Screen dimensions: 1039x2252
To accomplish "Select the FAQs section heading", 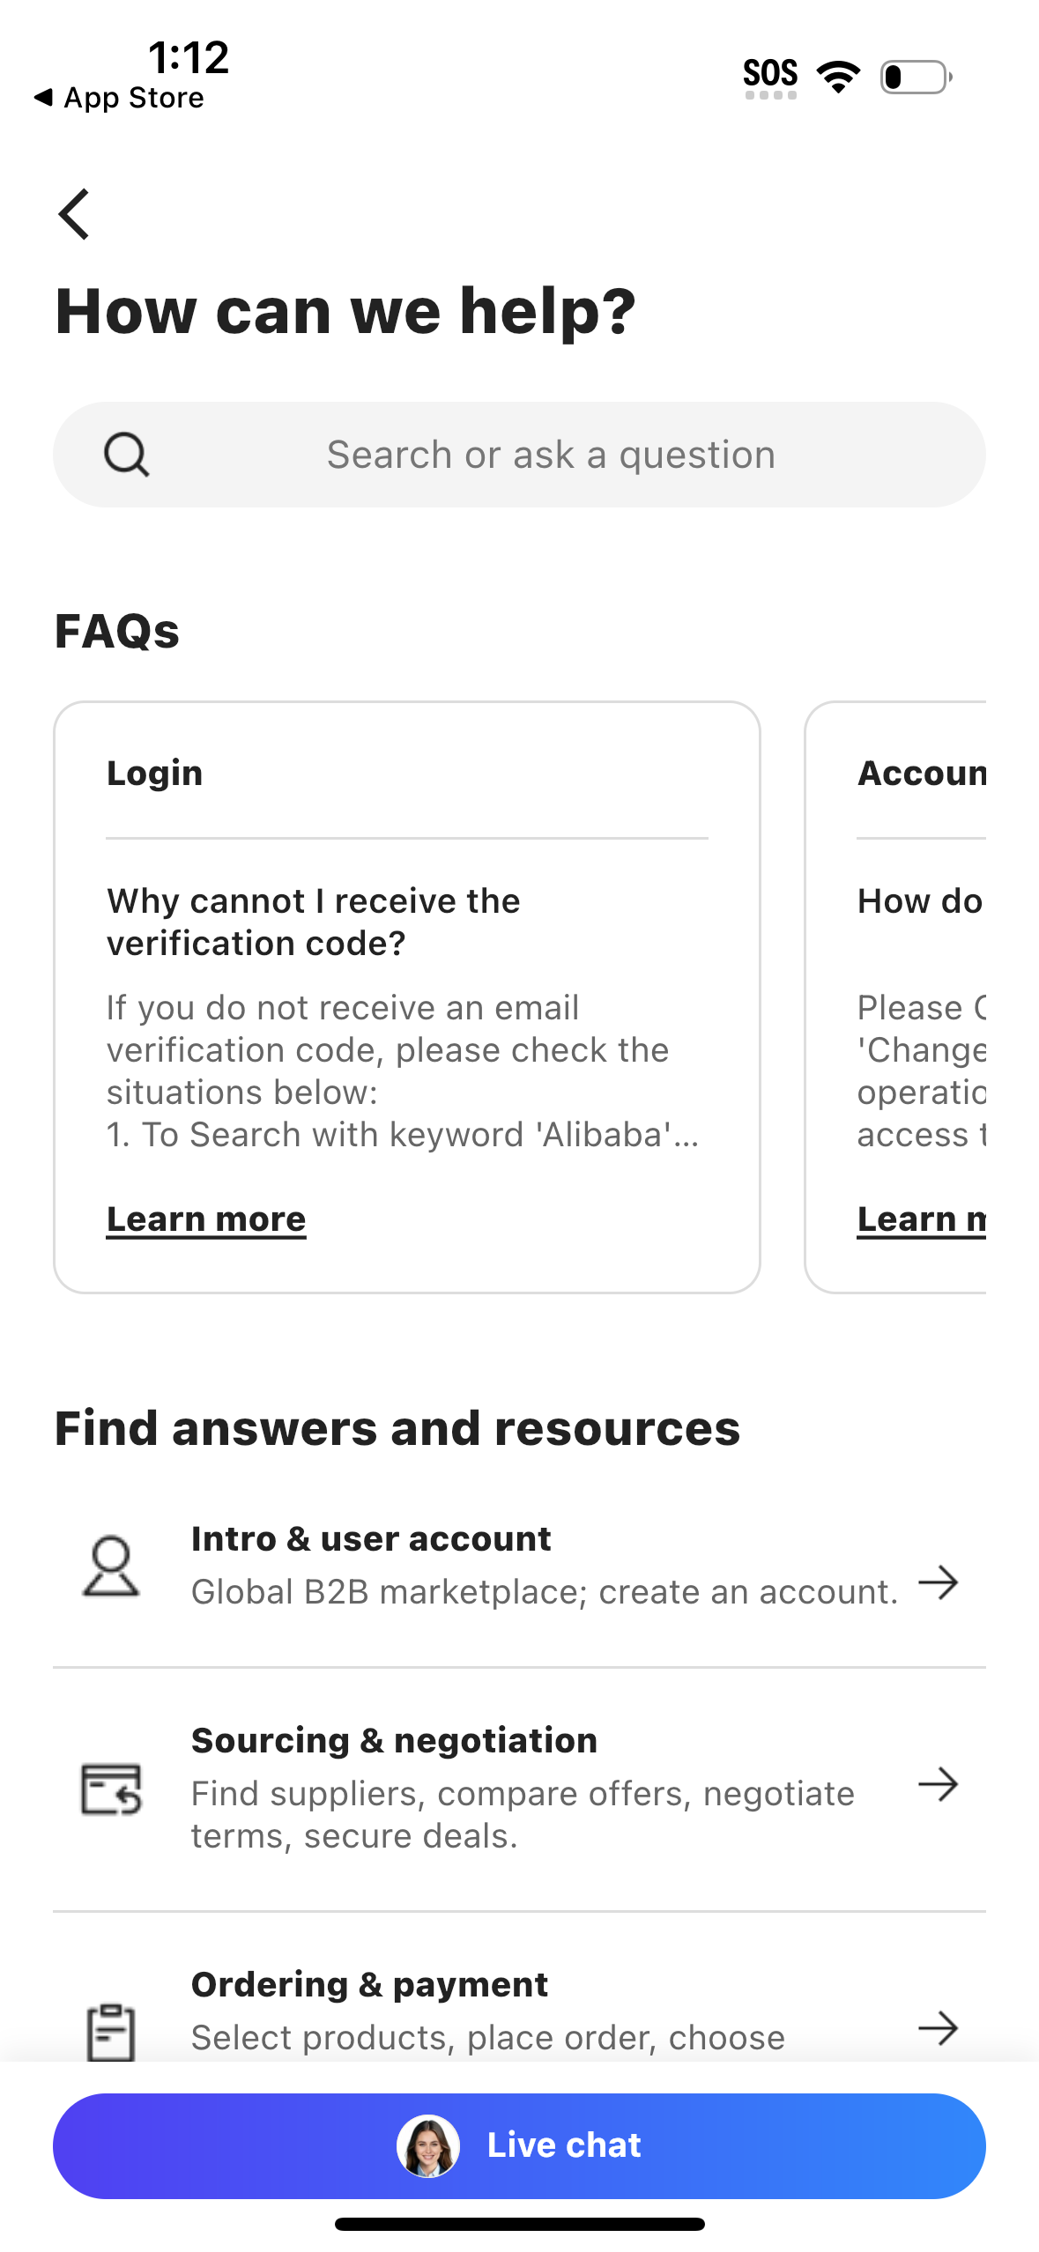I will point(116,631).
